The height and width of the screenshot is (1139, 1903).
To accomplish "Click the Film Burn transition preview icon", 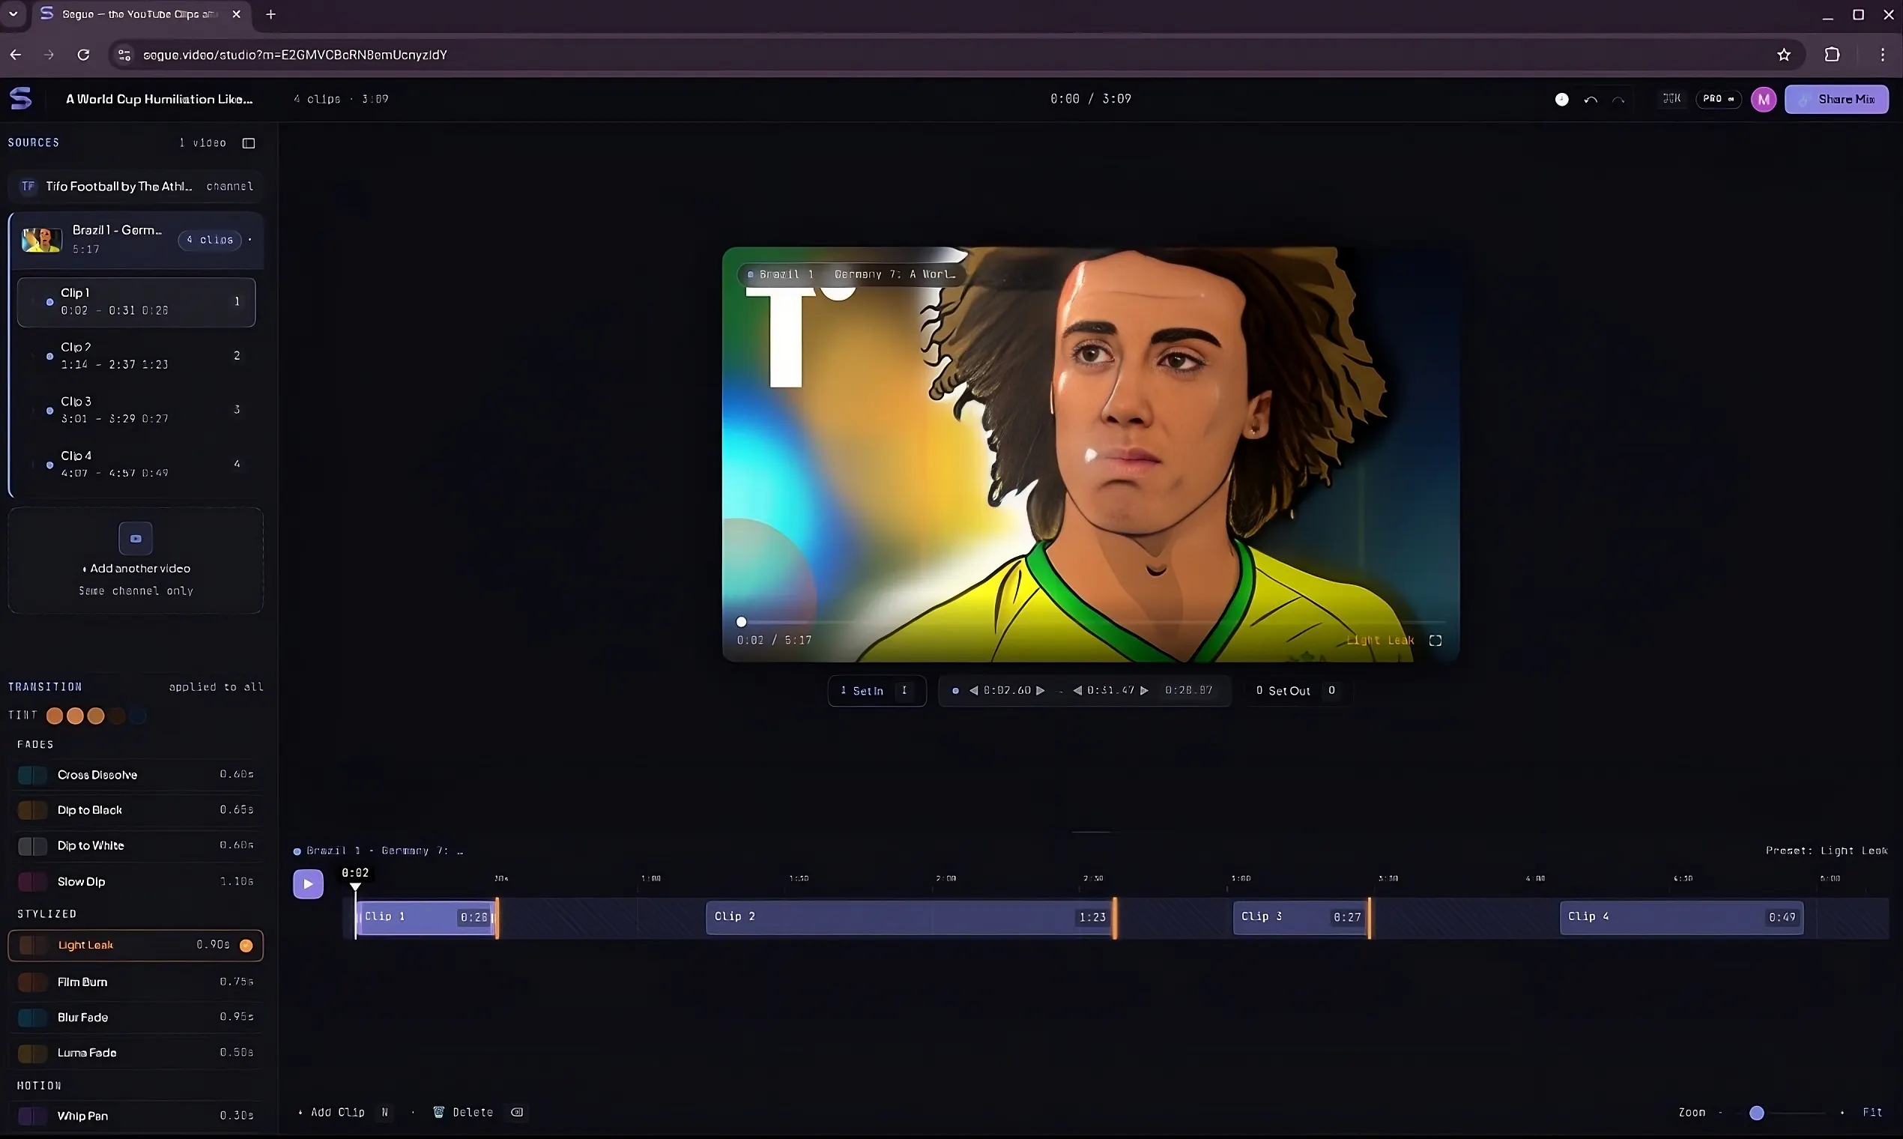I will coord(32,982).
